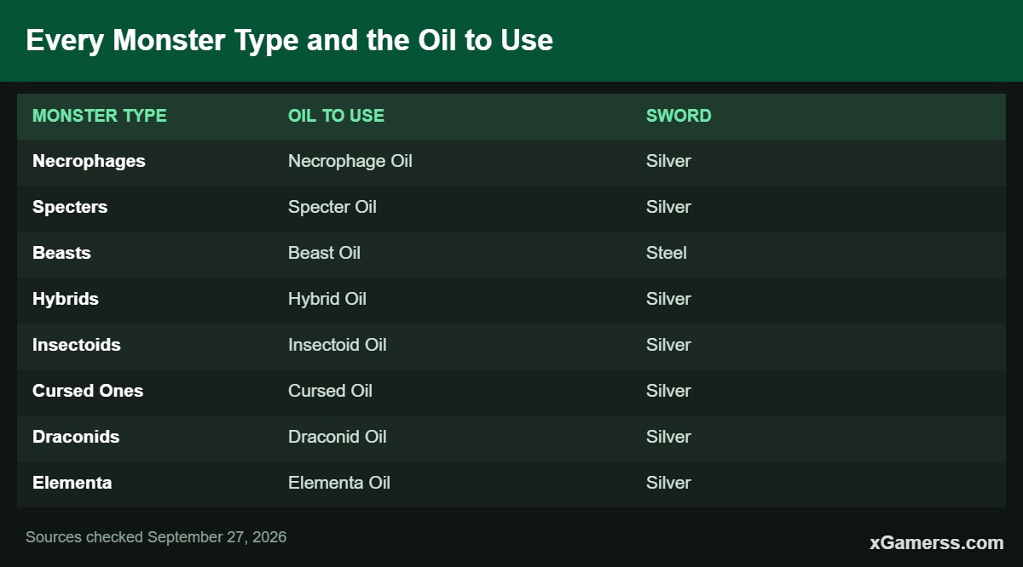Screen dimensions: 1023x567
Task: Click the "Elementa Oil" cell
Action: tap(339, 483)
